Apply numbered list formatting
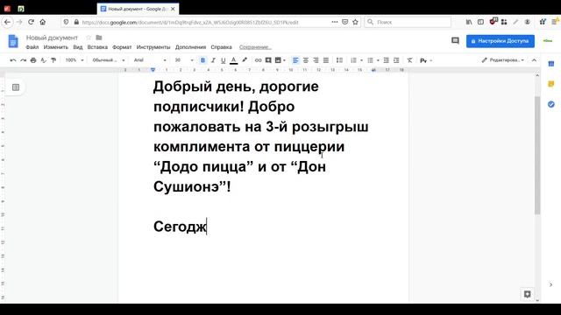 [353, 60]
